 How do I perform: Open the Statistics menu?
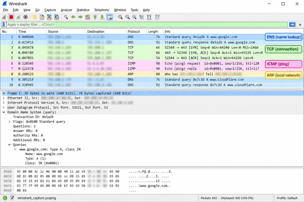[83, 10]
